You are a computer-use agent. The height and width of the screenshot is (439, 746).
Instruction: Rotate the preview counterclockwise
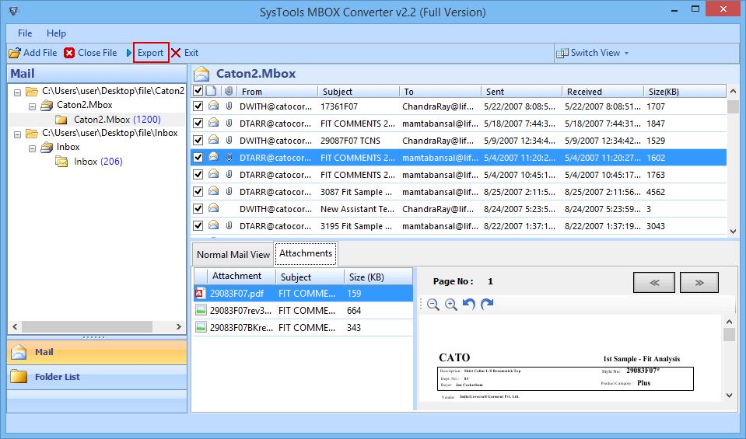[469, 304]
